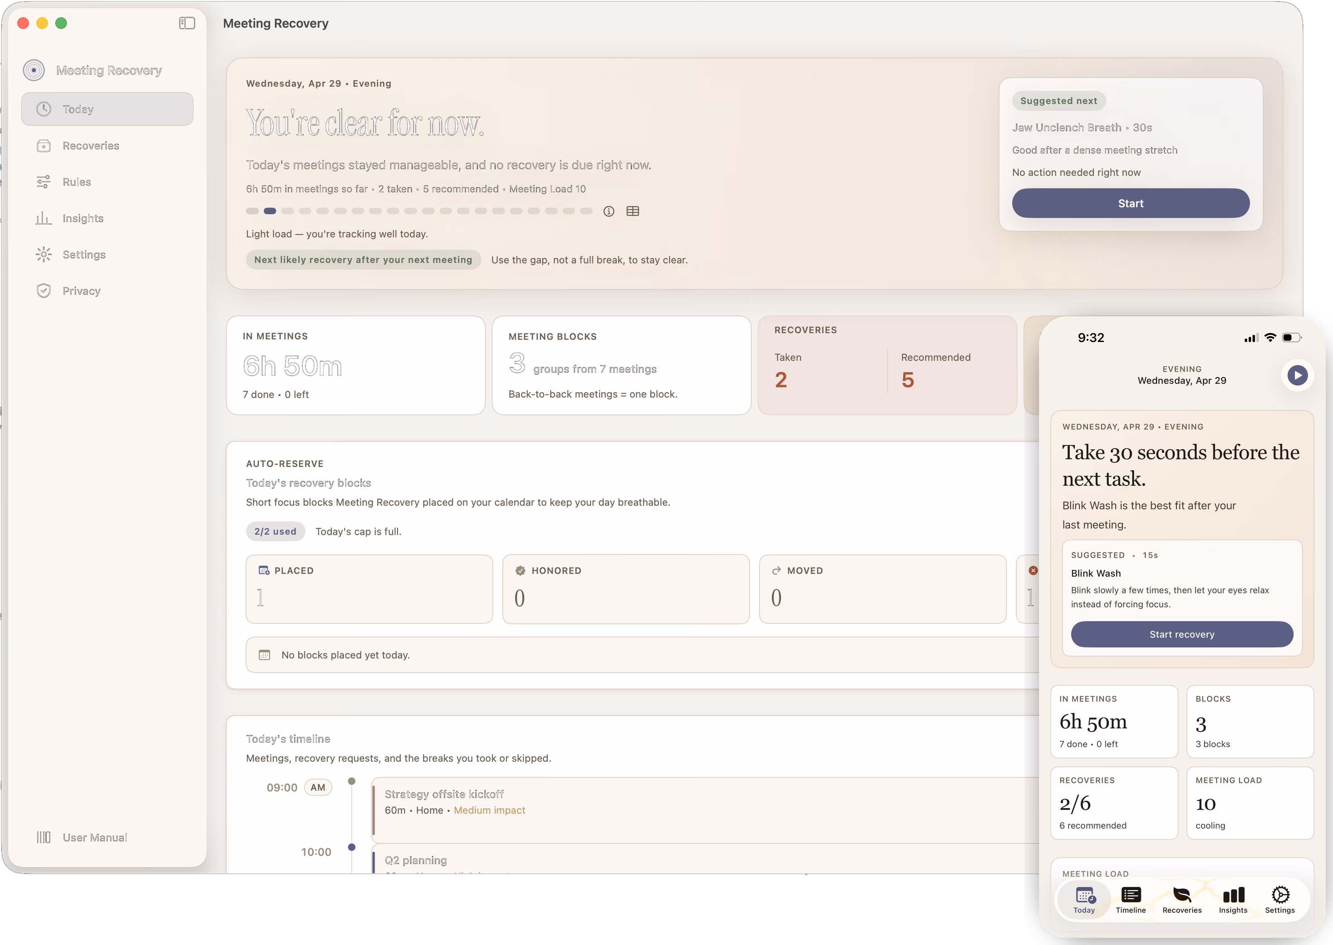This screenshot has width=1333, height=945.
Task: Click the 09:00 timeline dot
Action: tap(351, 781)
